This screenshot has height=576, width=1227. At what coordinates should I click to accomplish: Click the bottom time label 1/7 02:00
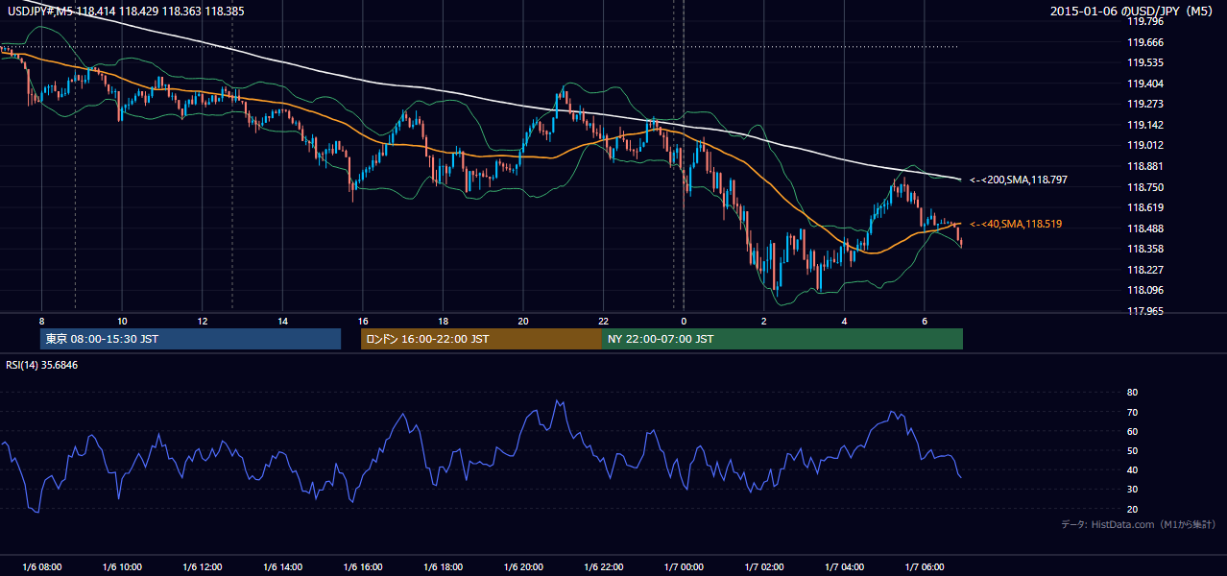pyautogui.click(x=763, y=567)
